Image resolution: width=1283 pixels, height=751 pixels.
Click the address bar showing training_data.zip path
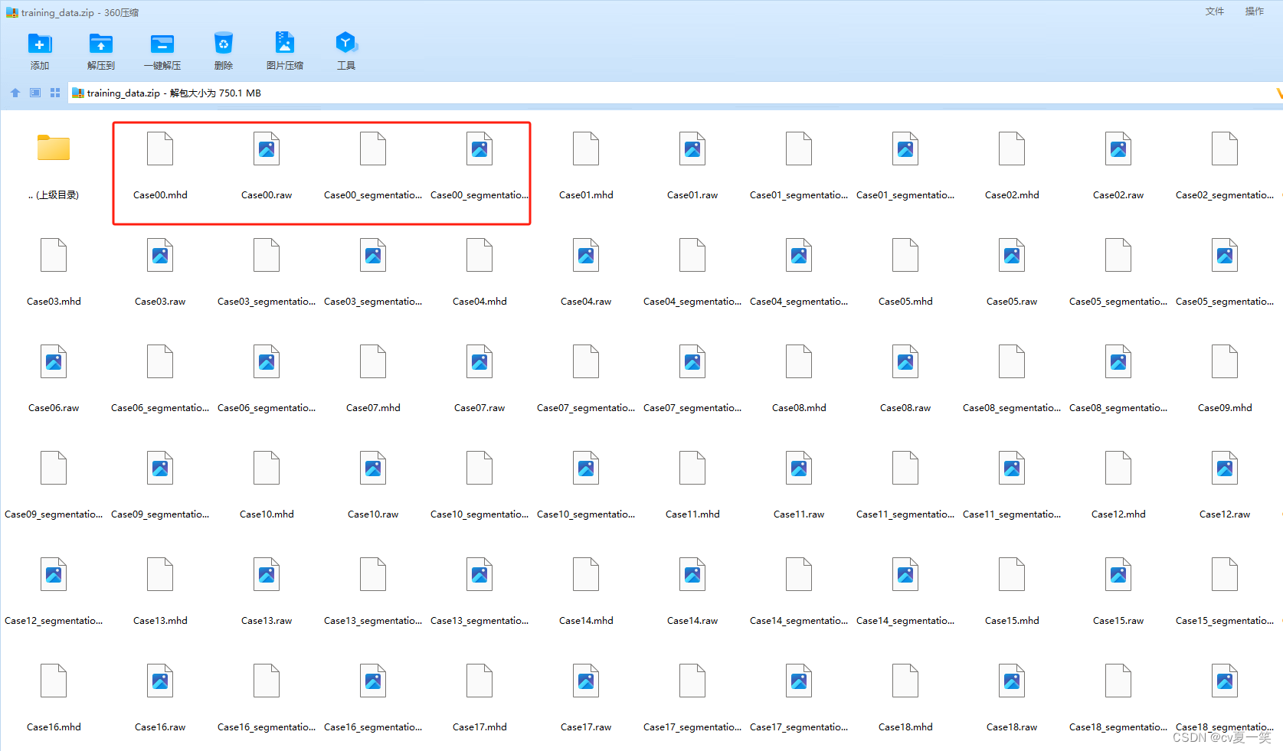pos(674,93)
